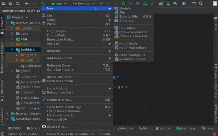Open the app run configuration dropdown
218x136 pixels.
tap(59, 3)
